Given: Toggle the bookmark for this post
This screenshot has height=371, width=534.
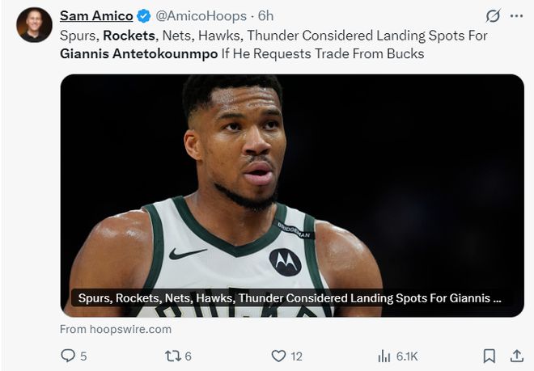Looking at the screenshot, I should click(489, 356).
